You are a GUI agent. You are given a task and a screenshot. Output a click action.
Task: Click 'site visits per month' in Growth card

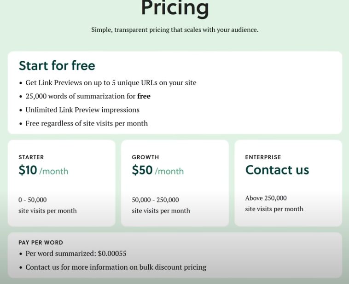pyautogui.click(x=161, y=211)
